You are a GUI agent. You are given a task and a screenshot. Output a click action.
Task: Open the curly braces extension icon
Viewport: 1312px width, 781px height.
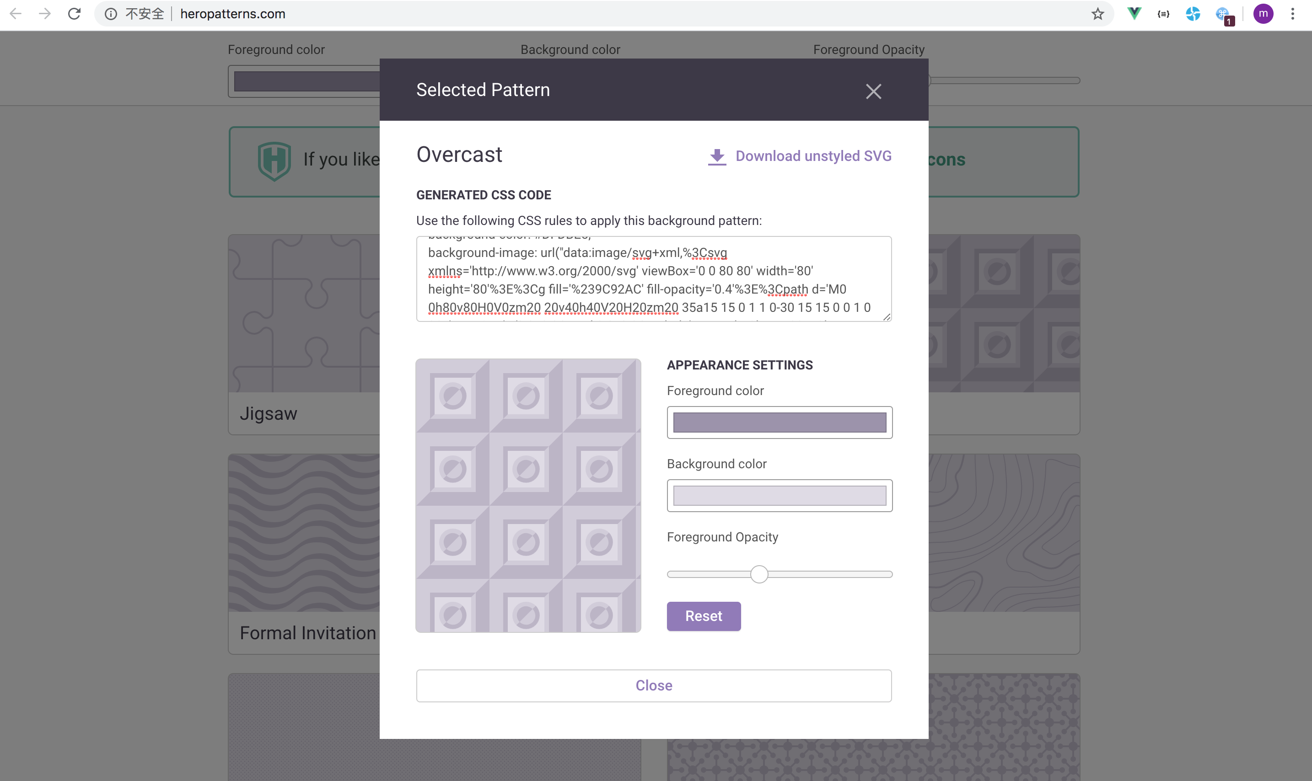point(1163,14)
